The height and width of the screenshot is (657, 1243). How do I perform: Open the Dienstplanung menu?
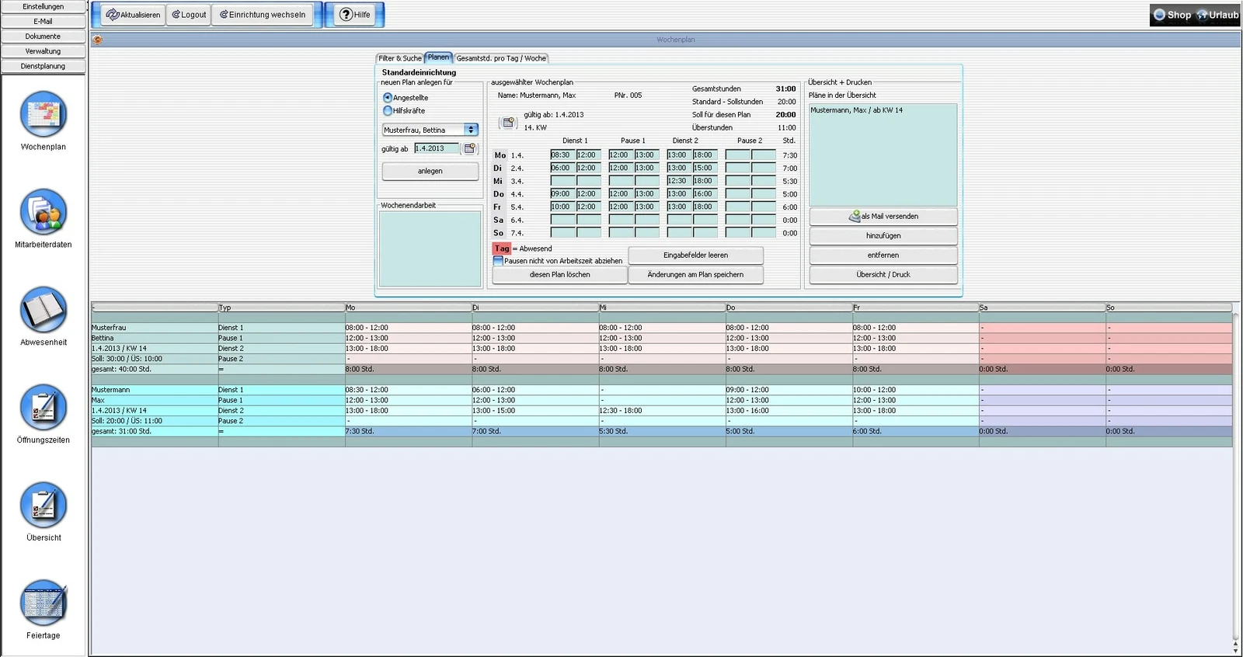tap(43, 66)
